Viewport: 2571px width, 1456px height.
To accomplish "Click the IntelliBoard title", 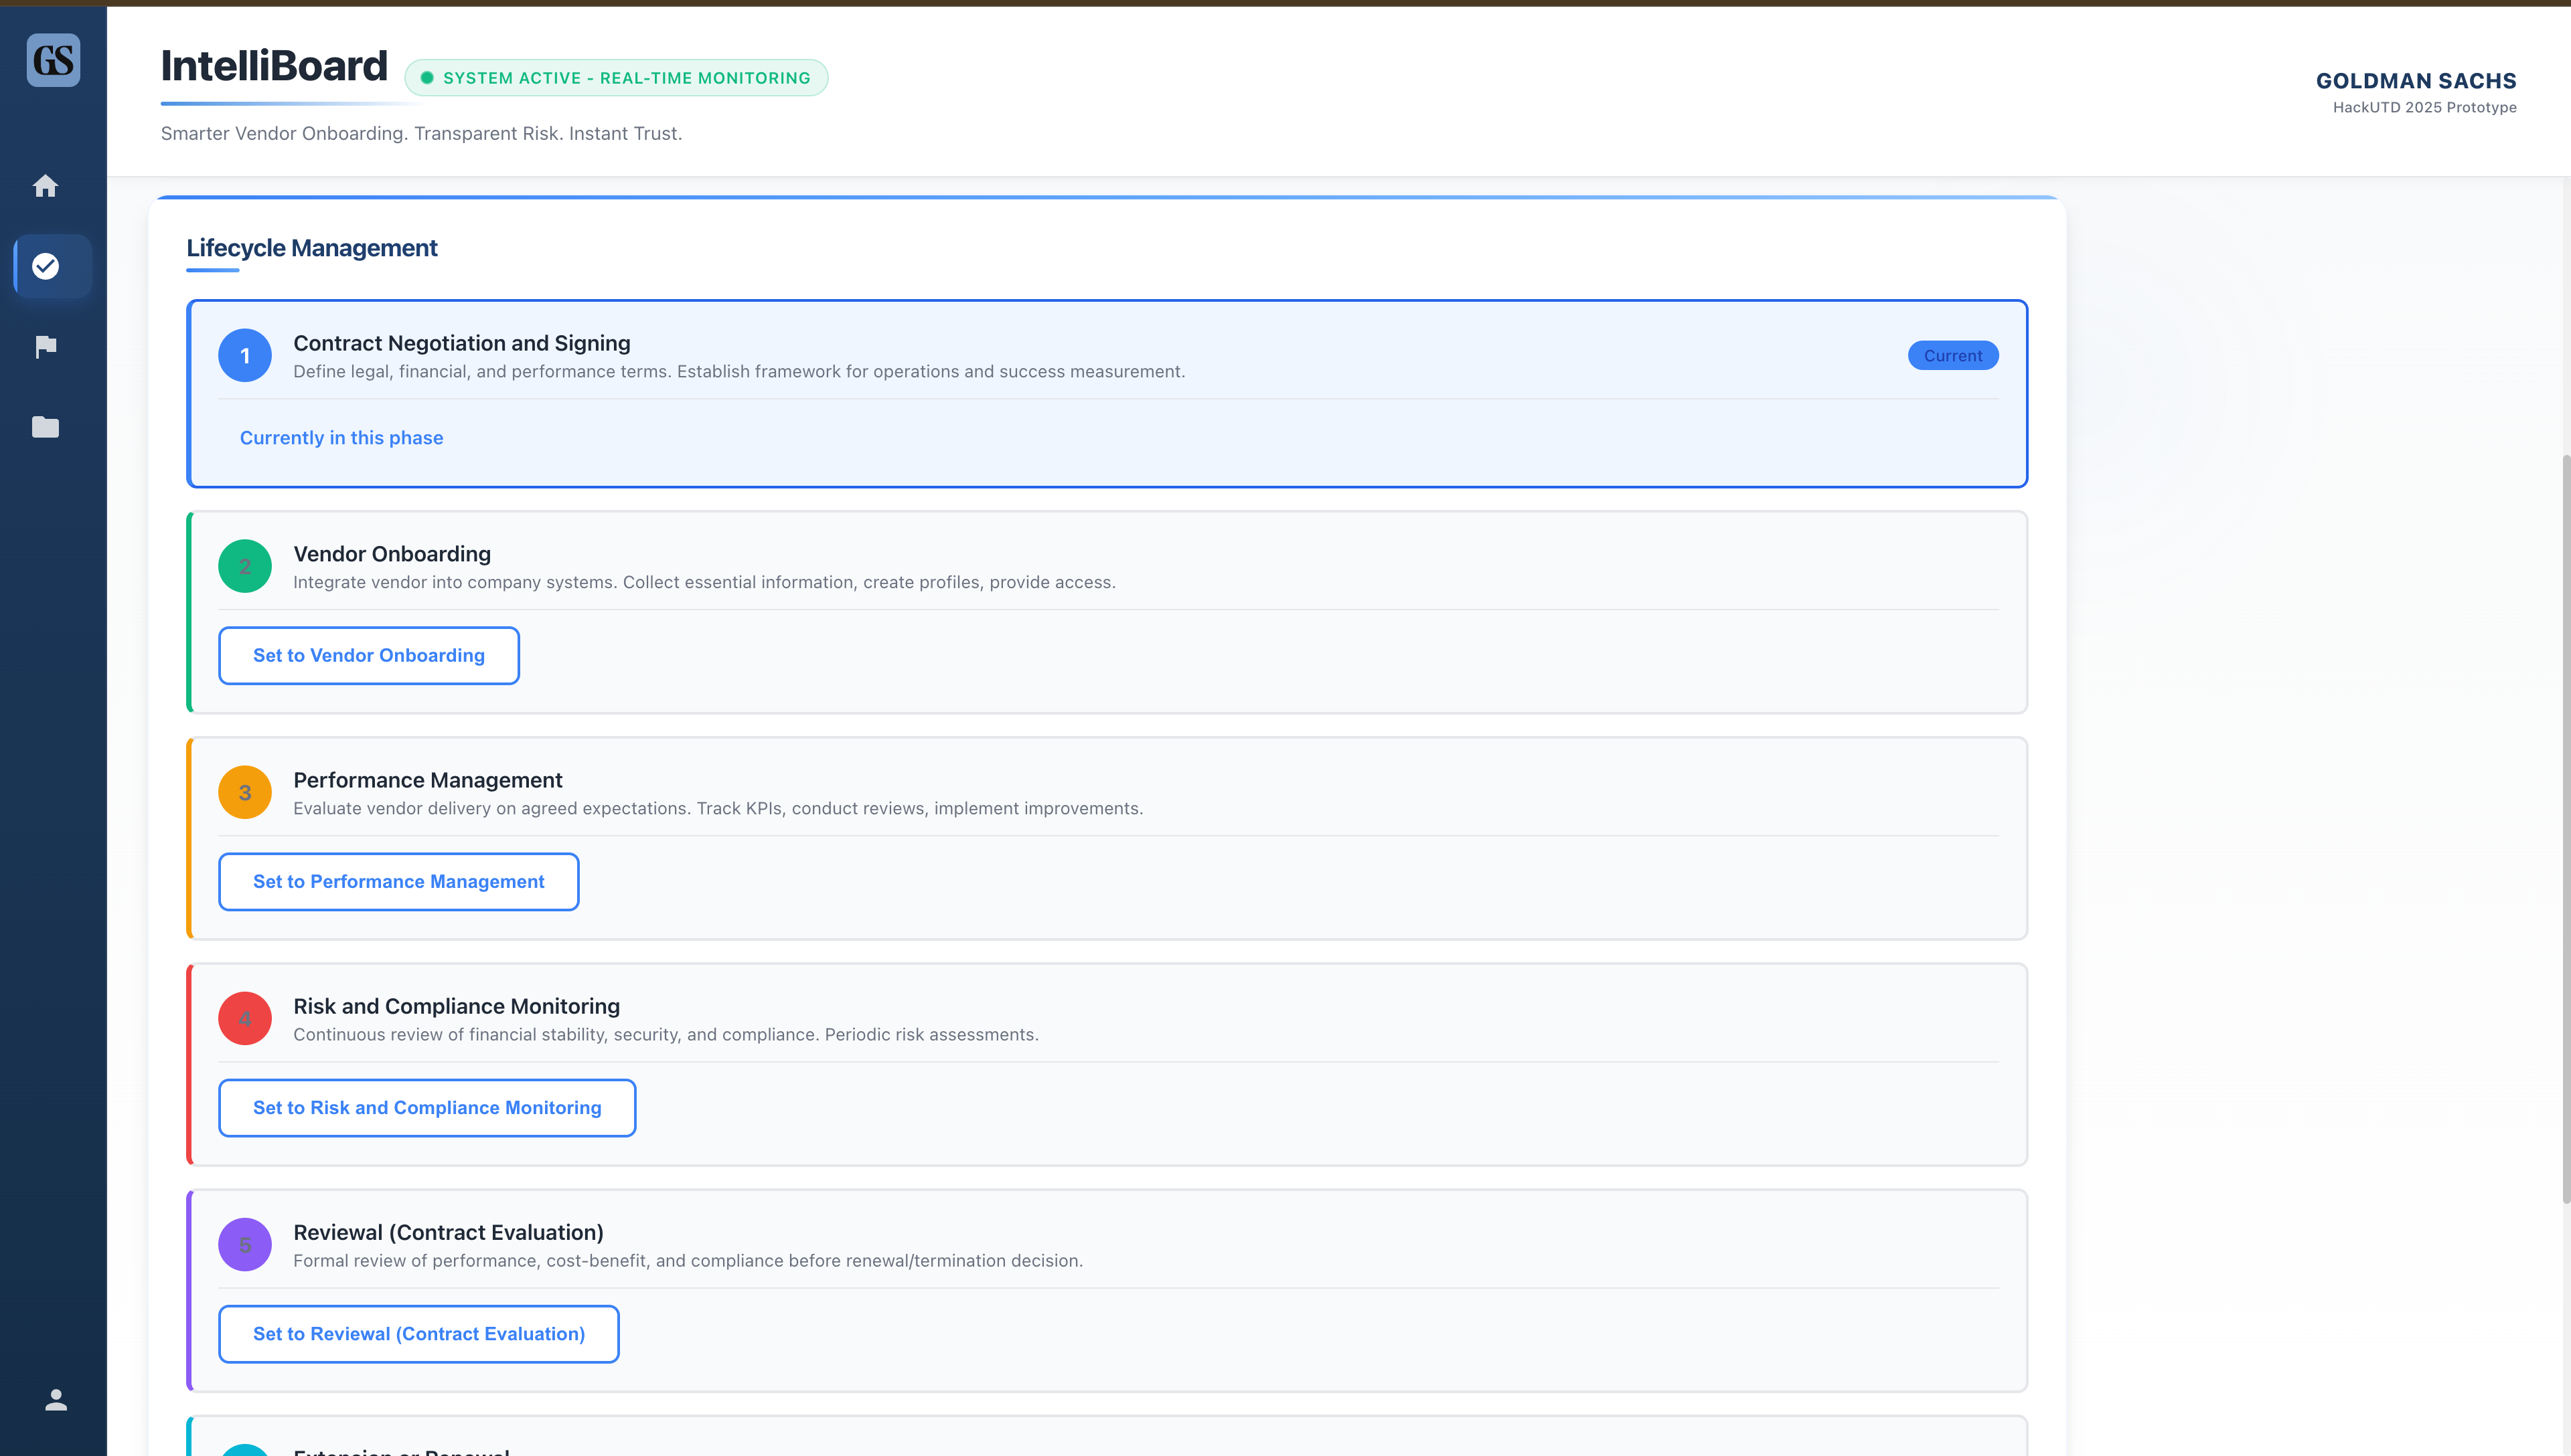I will [274, 66].
